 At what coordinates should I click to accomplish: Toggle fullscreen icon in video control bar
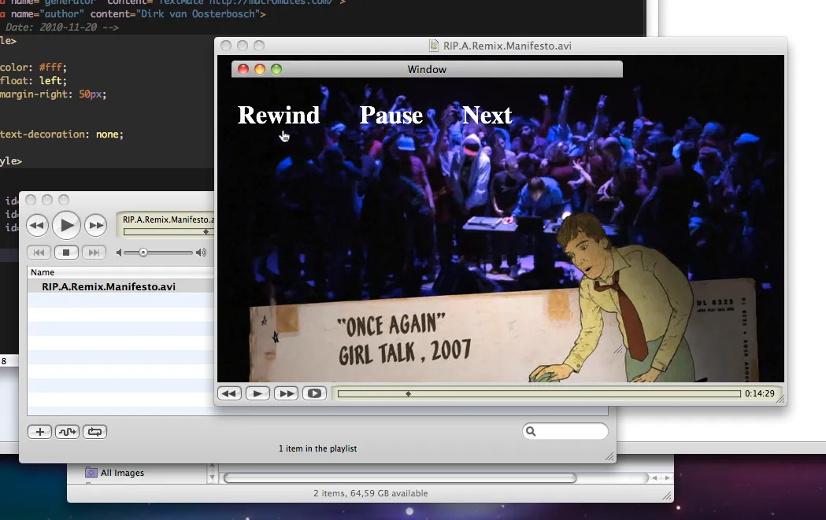(x=314, y=393)
